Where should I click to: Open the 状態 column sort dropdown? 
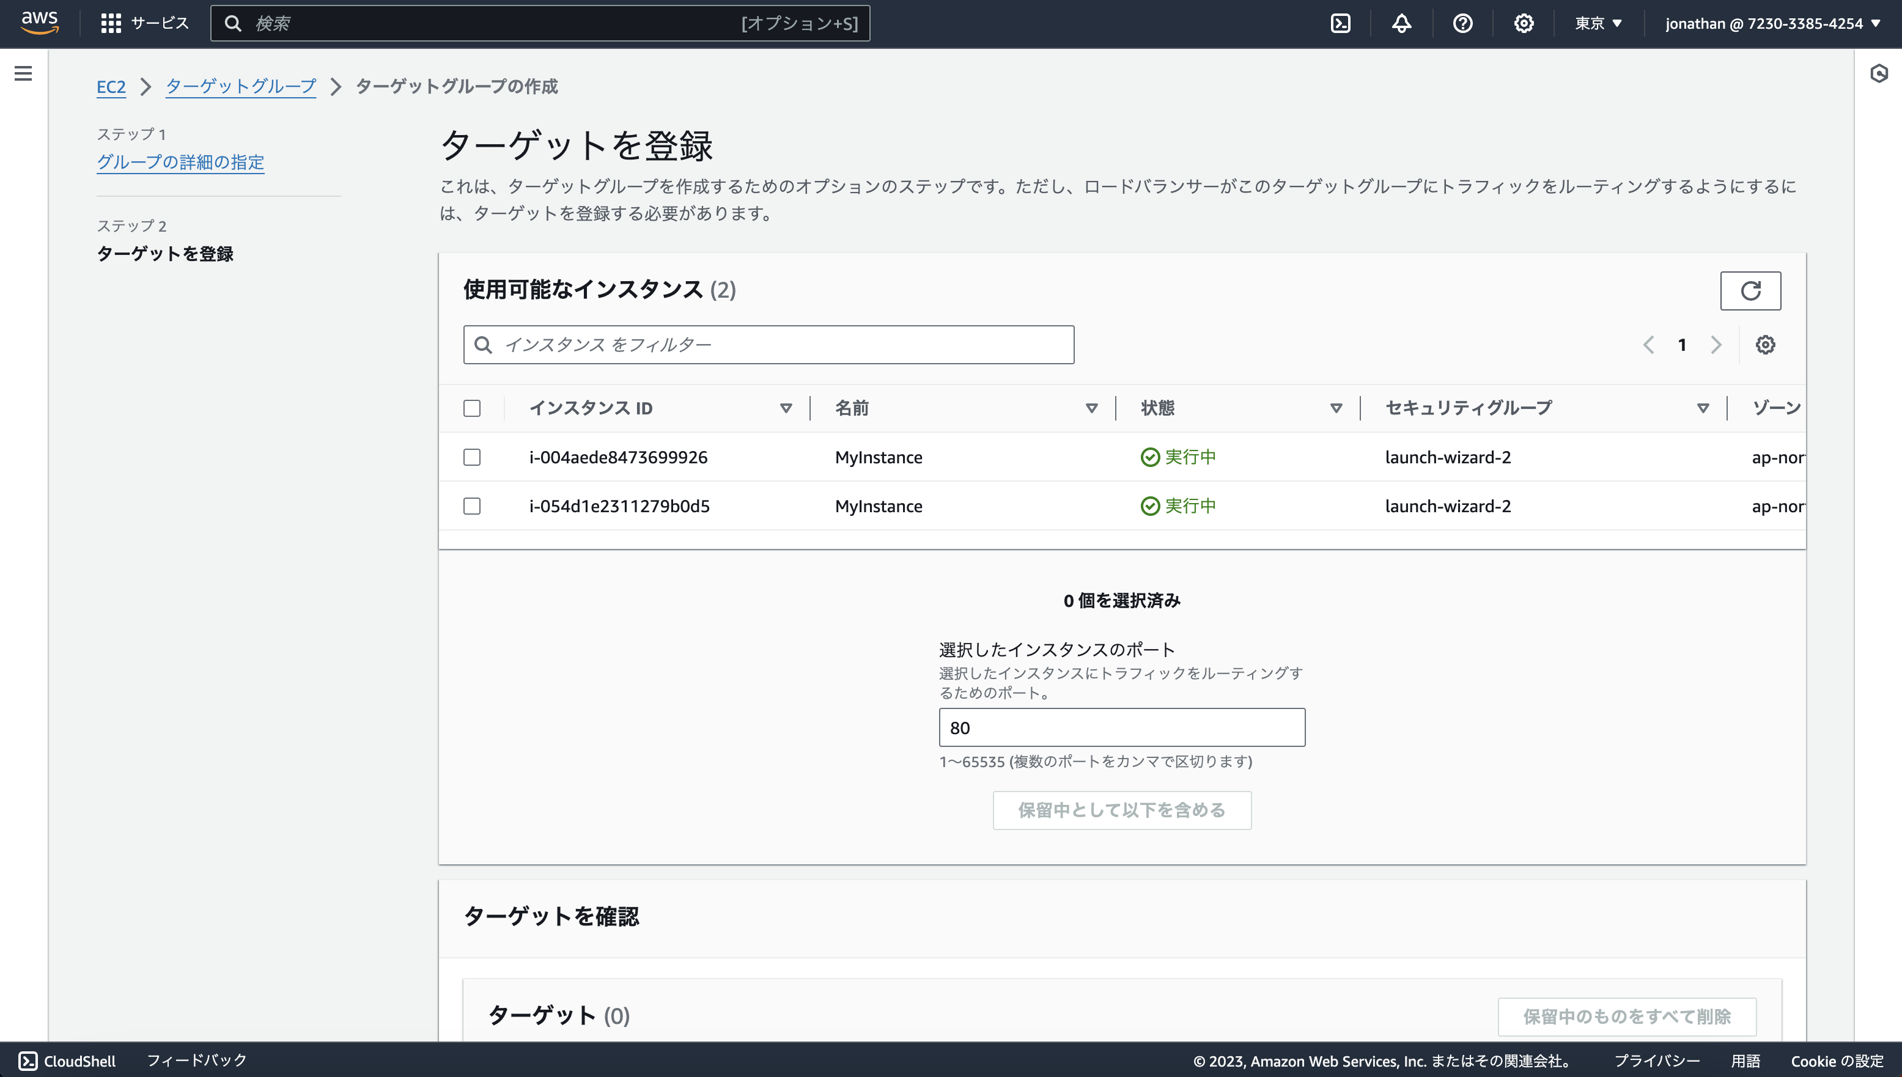tap(1336, 408)
